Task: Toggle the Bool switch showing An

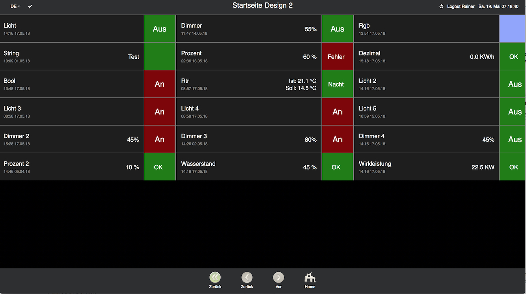Action: coord(160,84)
